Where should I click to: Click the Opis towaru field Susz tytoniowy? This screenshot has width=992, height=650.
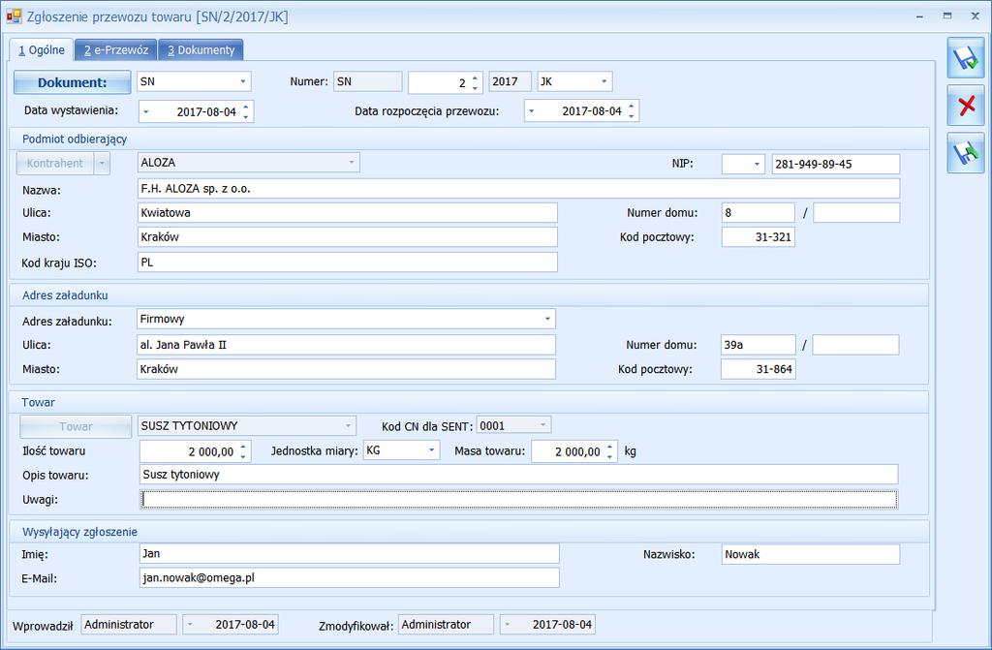click(518, 475)
